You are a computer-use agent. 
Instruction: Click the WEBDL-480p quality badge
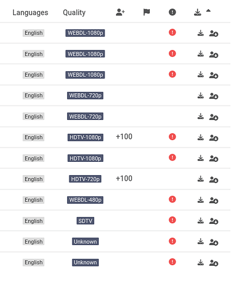coord(85,200)
